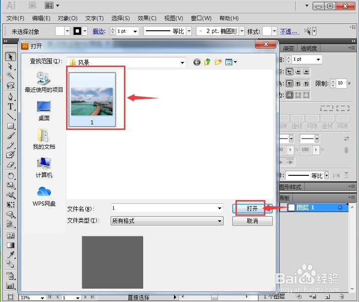Open the Bridge (Br) button

tap(33, 5)
